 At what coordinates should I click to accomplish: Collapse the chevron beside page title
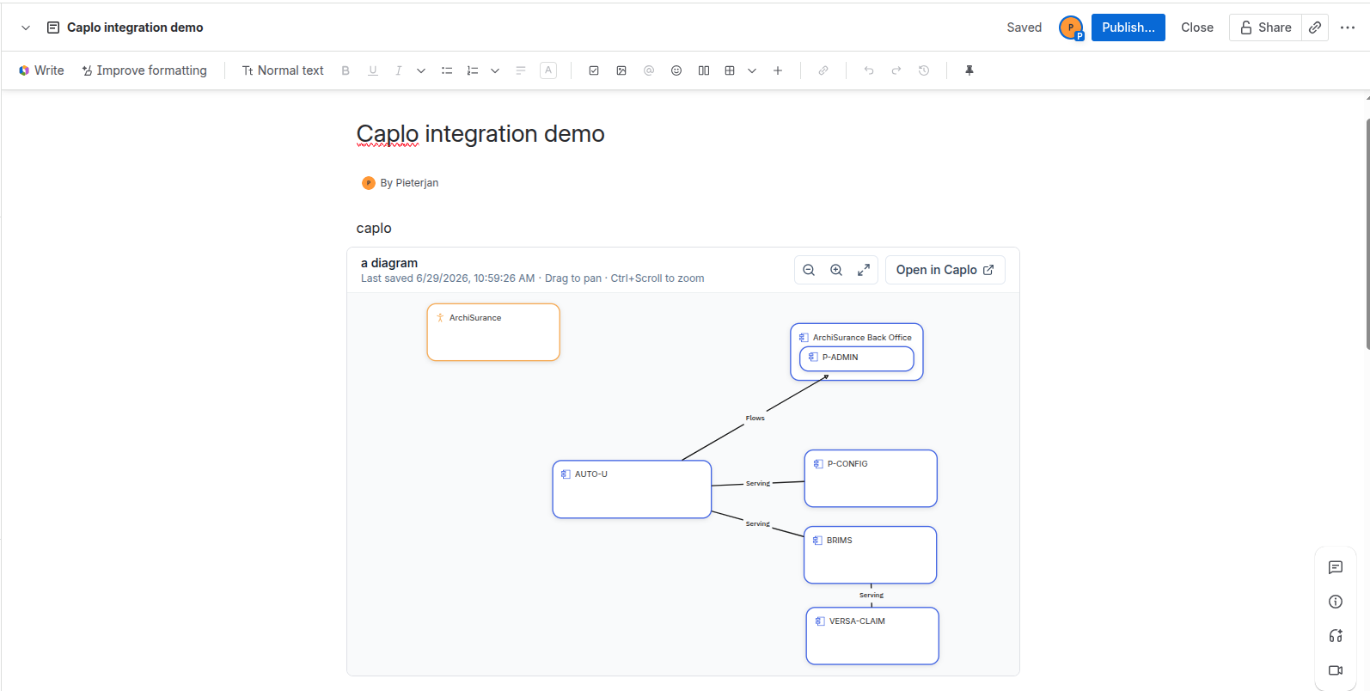[26, 28]
